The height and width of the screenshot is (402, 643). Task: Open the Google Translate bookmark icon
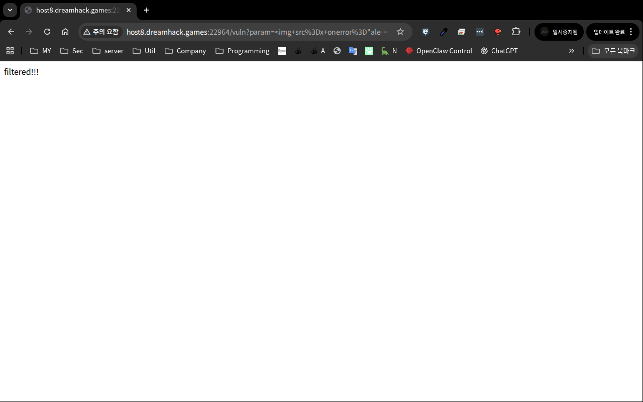[x=353, y=51]
